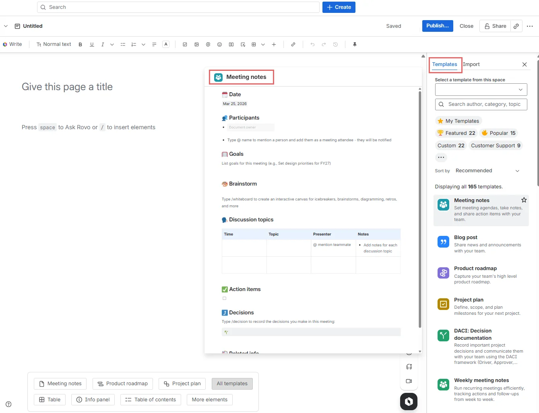
Task: Toggle underline formatting
Action: pos(92,45)
